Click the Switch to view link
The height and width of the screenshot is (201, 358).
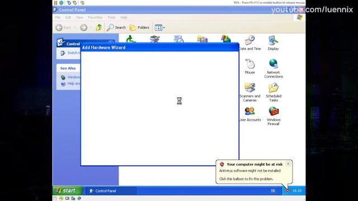[70, 53]
